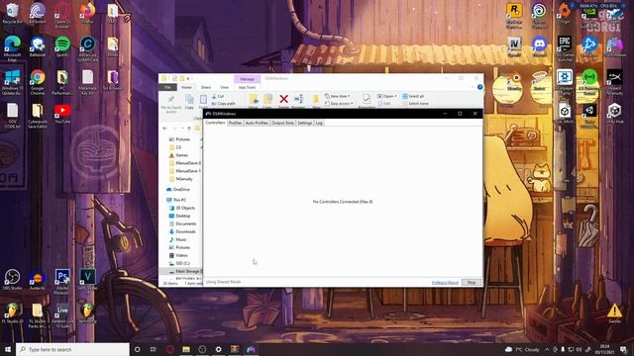This screenshot has height=356, width=634.
Task: Click the Explorer help question mark icon
Action: pos(479,87)
